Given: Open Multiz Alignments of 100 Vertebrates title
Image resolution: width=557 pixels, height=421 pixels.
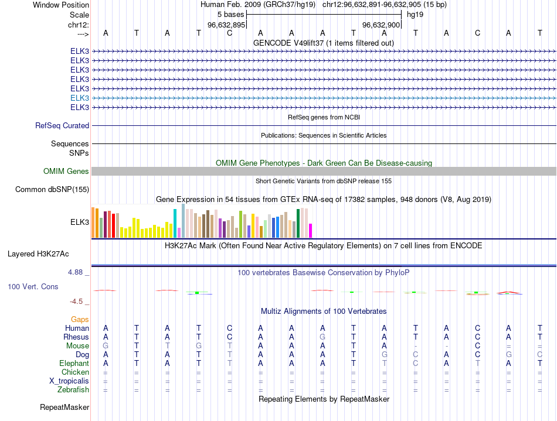Looking at the screenshot, I should 324,312.
